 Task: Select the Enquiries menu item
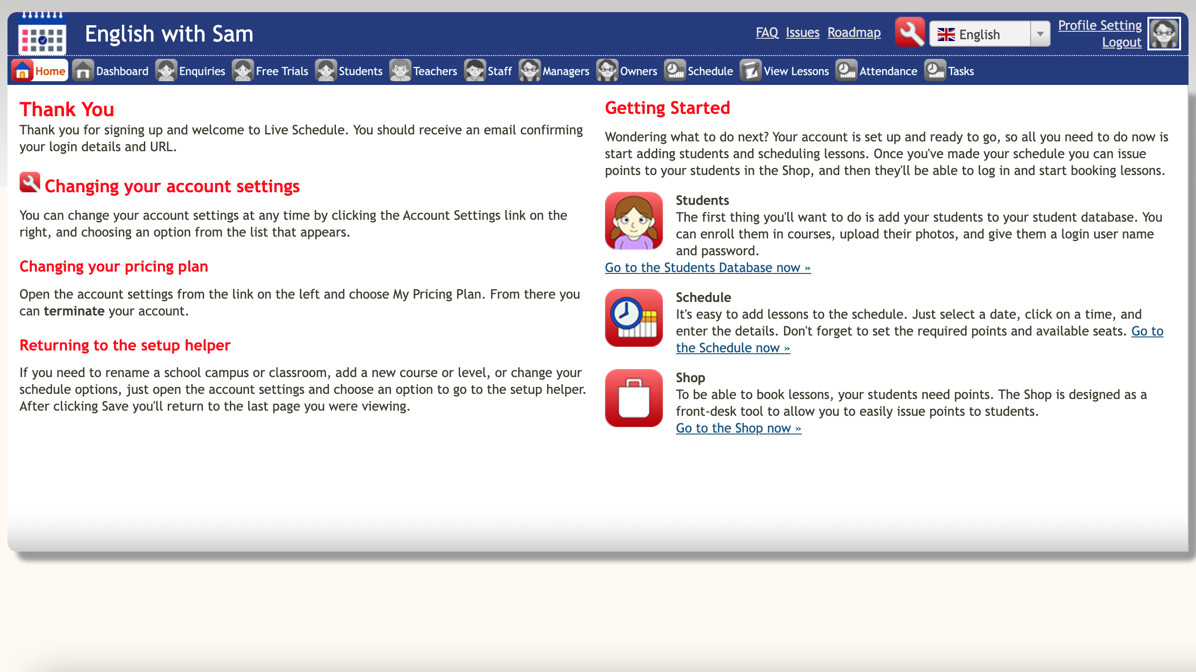tap(201, 71)
